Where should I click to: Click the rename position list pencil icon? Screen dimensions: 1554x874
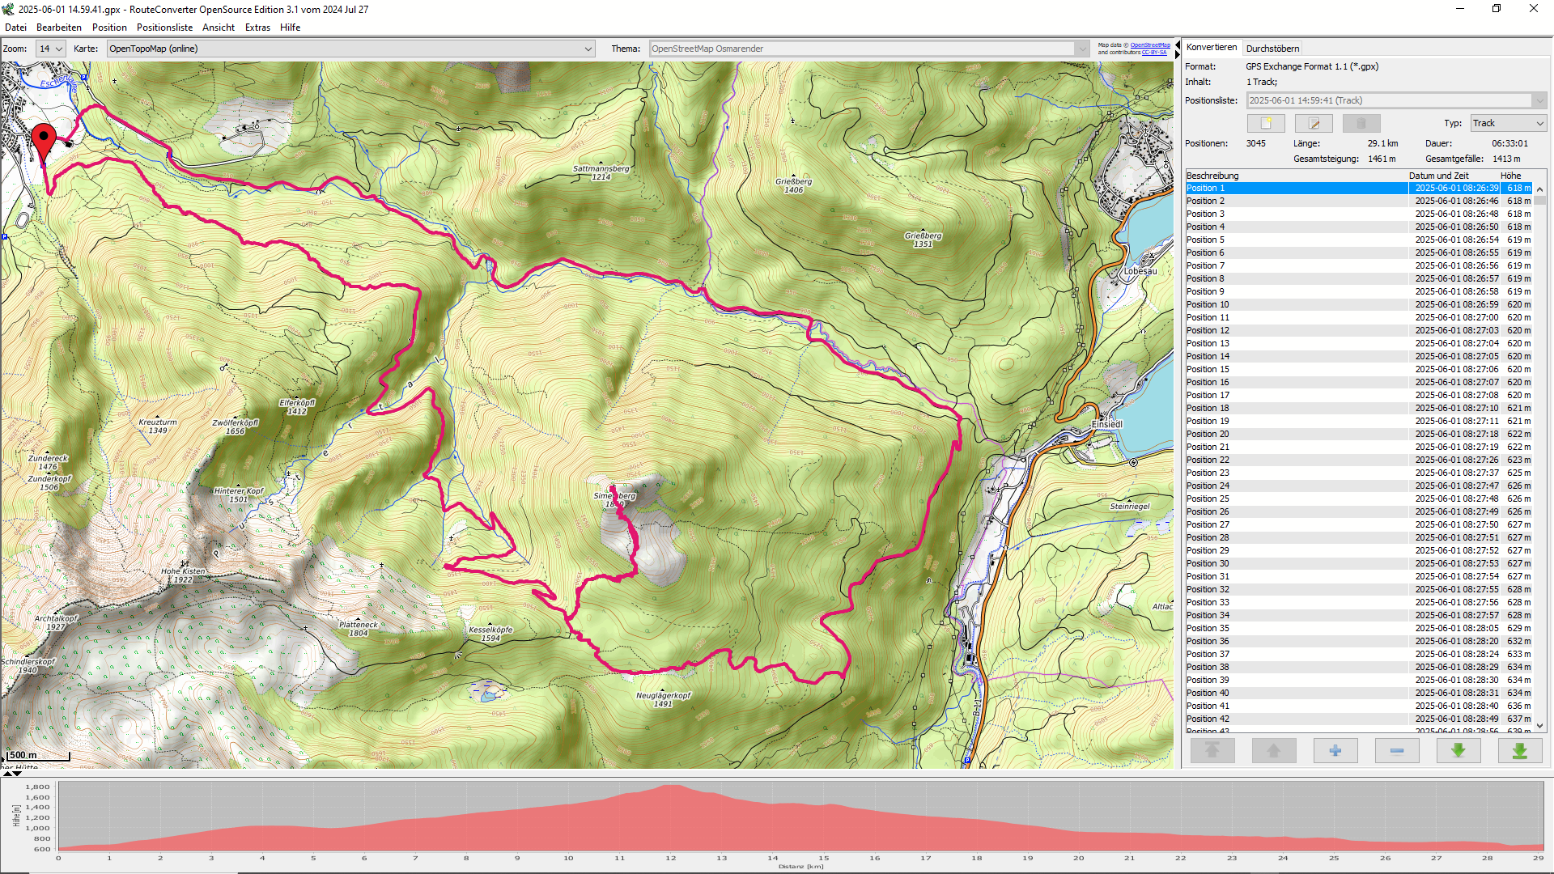pyautogui.click(x=1314, y=123)
